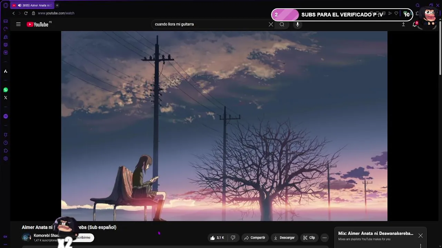Open the GX Control panel sidebar icon
This screenshot has height=248, width=442.
6,45
